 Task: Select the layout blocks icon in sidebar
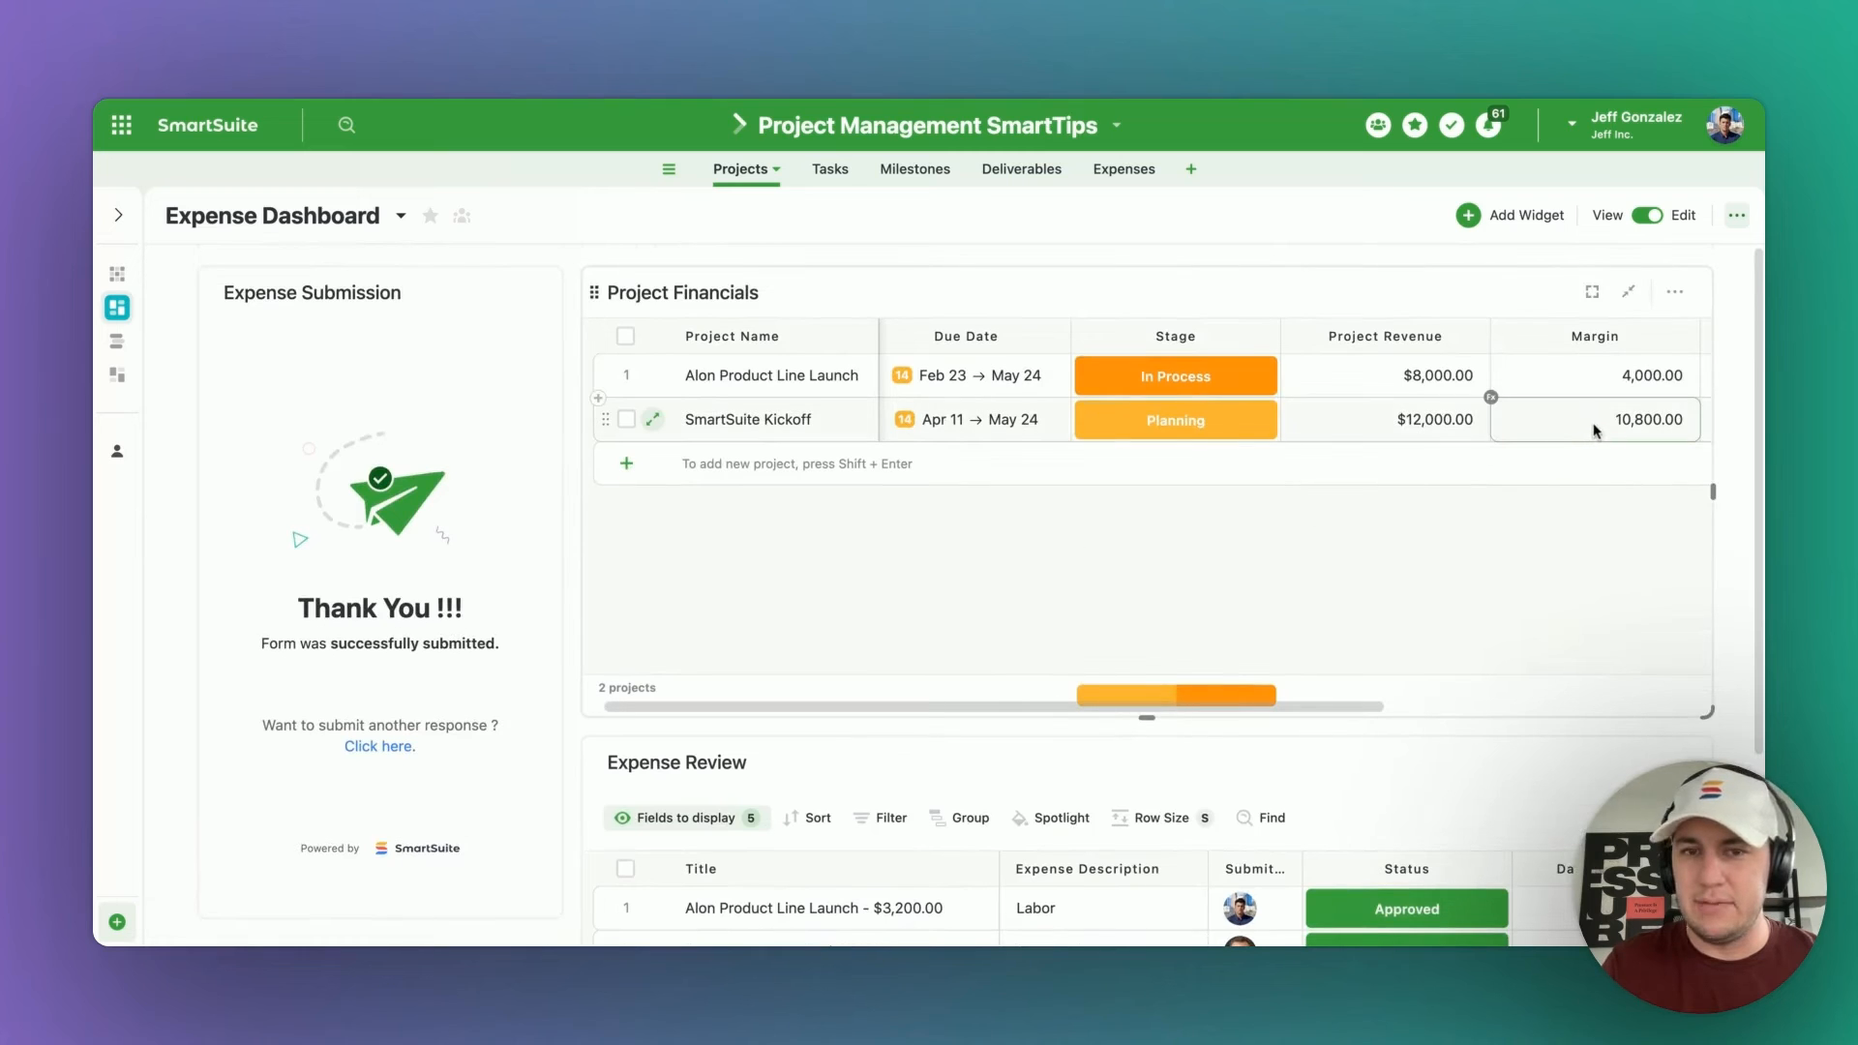coord(117,374)
